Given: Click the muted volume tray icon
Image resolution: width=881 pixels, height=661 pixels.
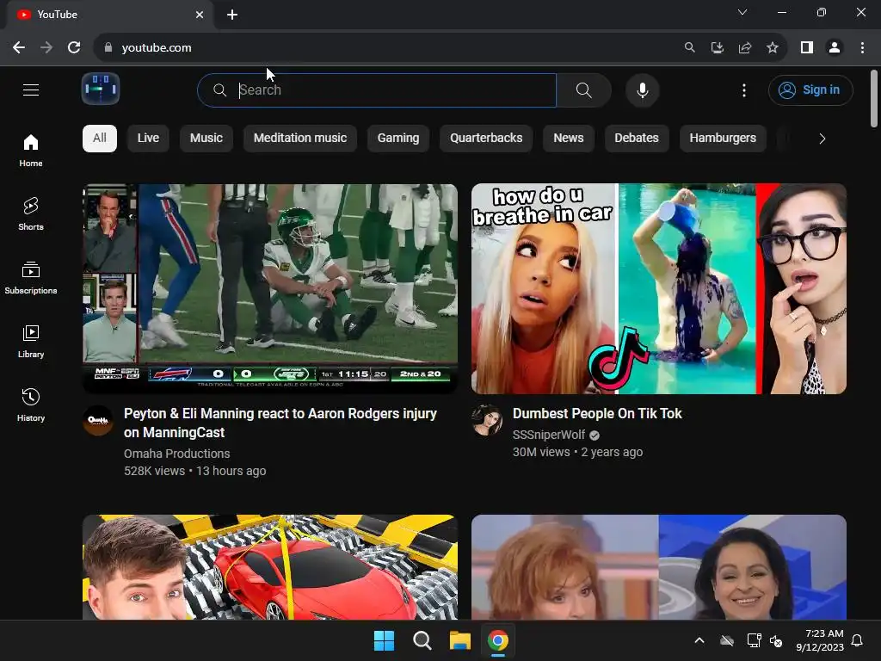Looking at the screenshot, I should pyautogui.click(x=776, y=640).
